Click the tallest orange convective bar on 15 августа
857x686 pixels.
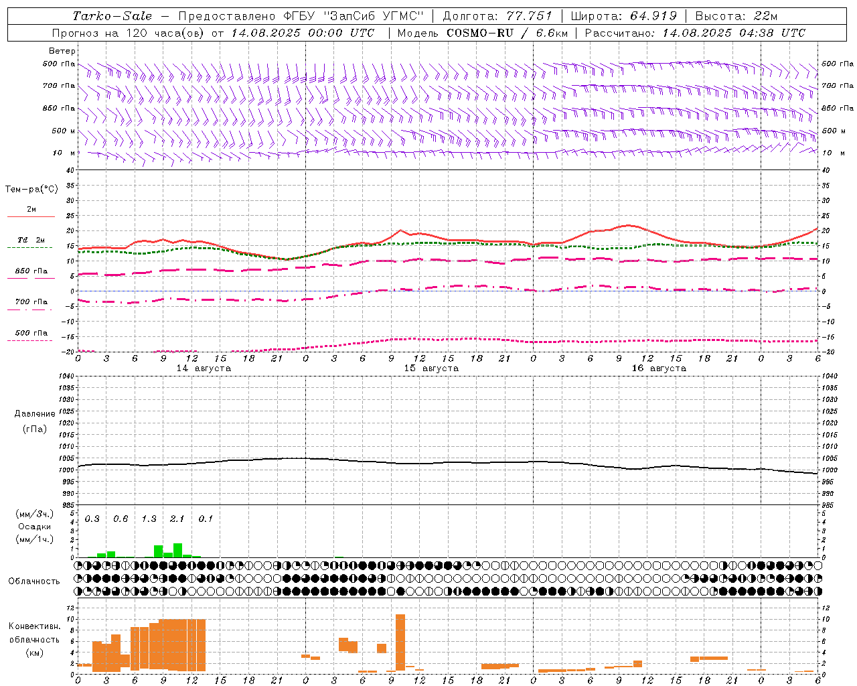coord(400,642)
